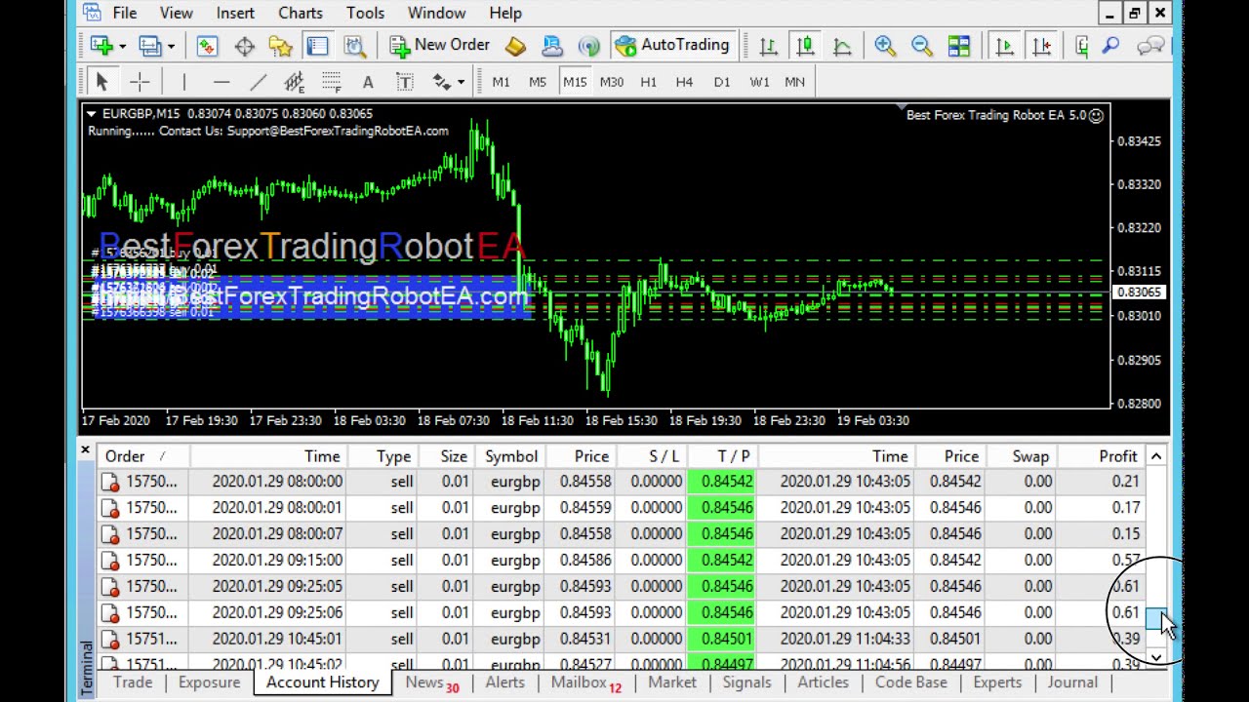Expand EURGBP,M15 chart title triangle

point(92,114)
